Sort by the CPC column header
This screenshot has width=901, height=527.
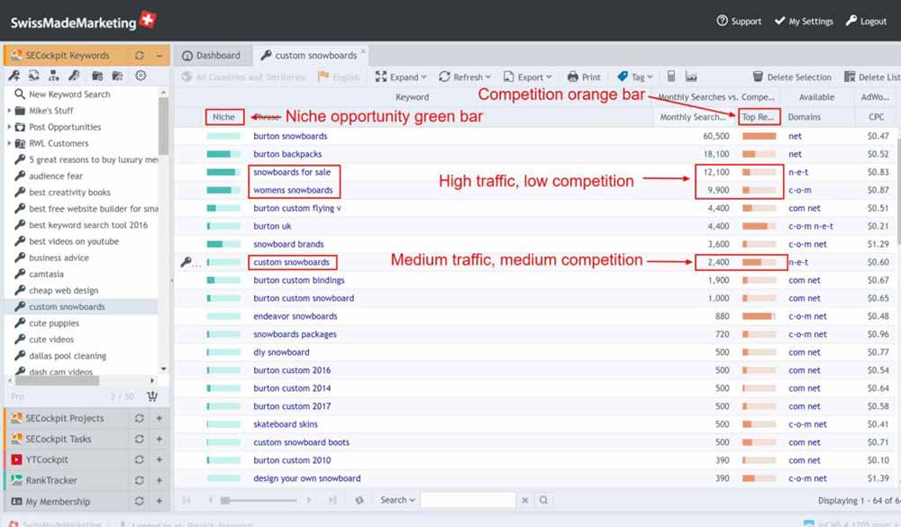(x=876, y=117)
